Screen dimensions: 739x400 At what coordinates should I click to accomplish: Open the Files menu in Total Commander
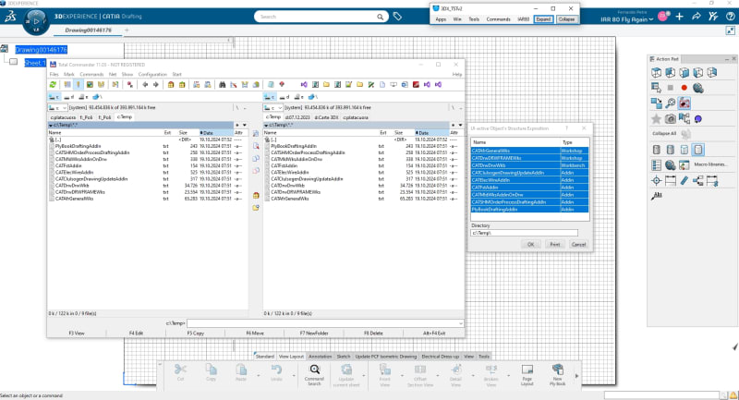click(x=55, y=75)
